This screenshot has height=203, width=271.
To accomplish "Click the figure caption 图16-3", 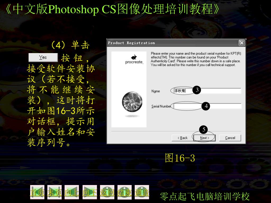I will click(x=180, y=158).
